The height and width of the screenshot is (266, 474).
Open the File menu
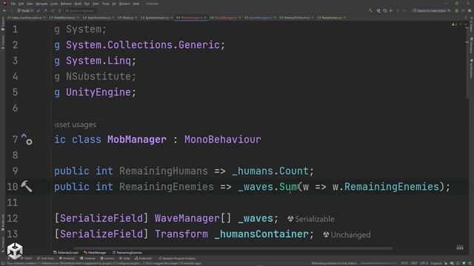pos(13,4)
